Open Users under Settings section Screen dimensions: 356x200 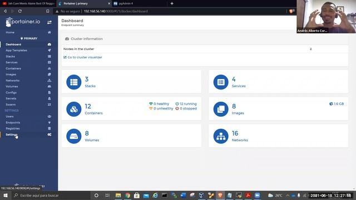pos(9,116)
